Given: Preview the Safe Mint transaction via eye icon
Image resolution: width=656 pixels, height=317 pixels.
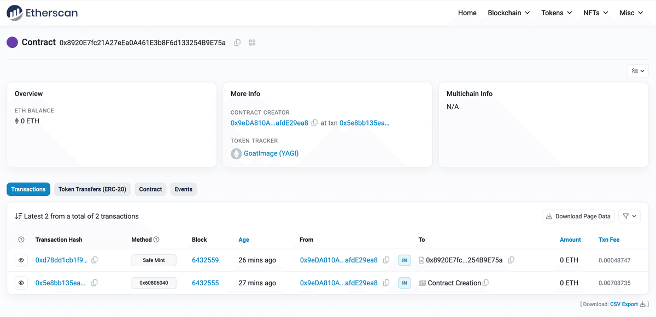Looking at the screenshot, I should [x=21, y=260].
